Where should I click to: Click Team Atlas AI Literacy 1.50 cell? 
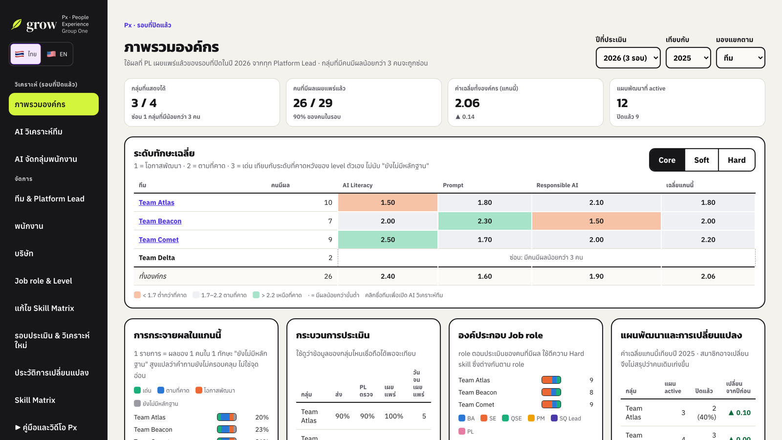pos(388,202)
